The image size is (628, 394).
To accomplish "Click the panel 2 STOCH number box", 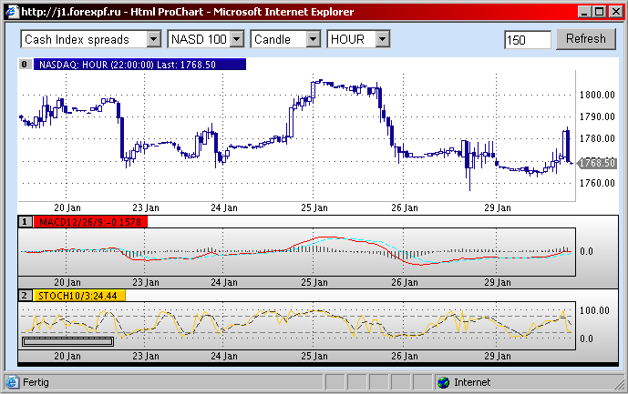I will 25,296.
